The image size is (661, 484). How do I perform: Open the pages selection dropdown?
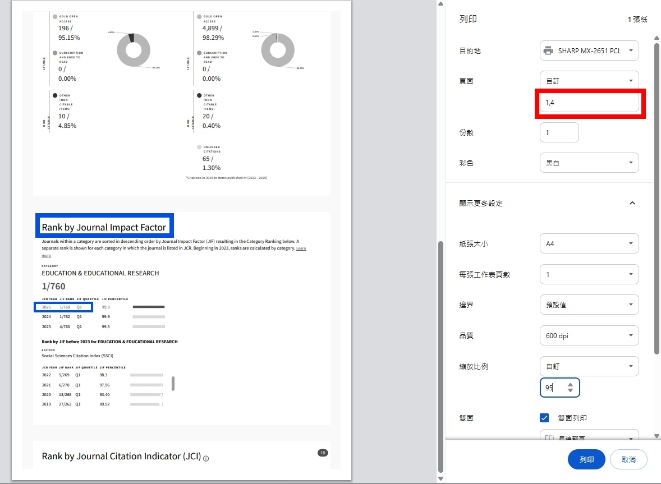(589, 80)
